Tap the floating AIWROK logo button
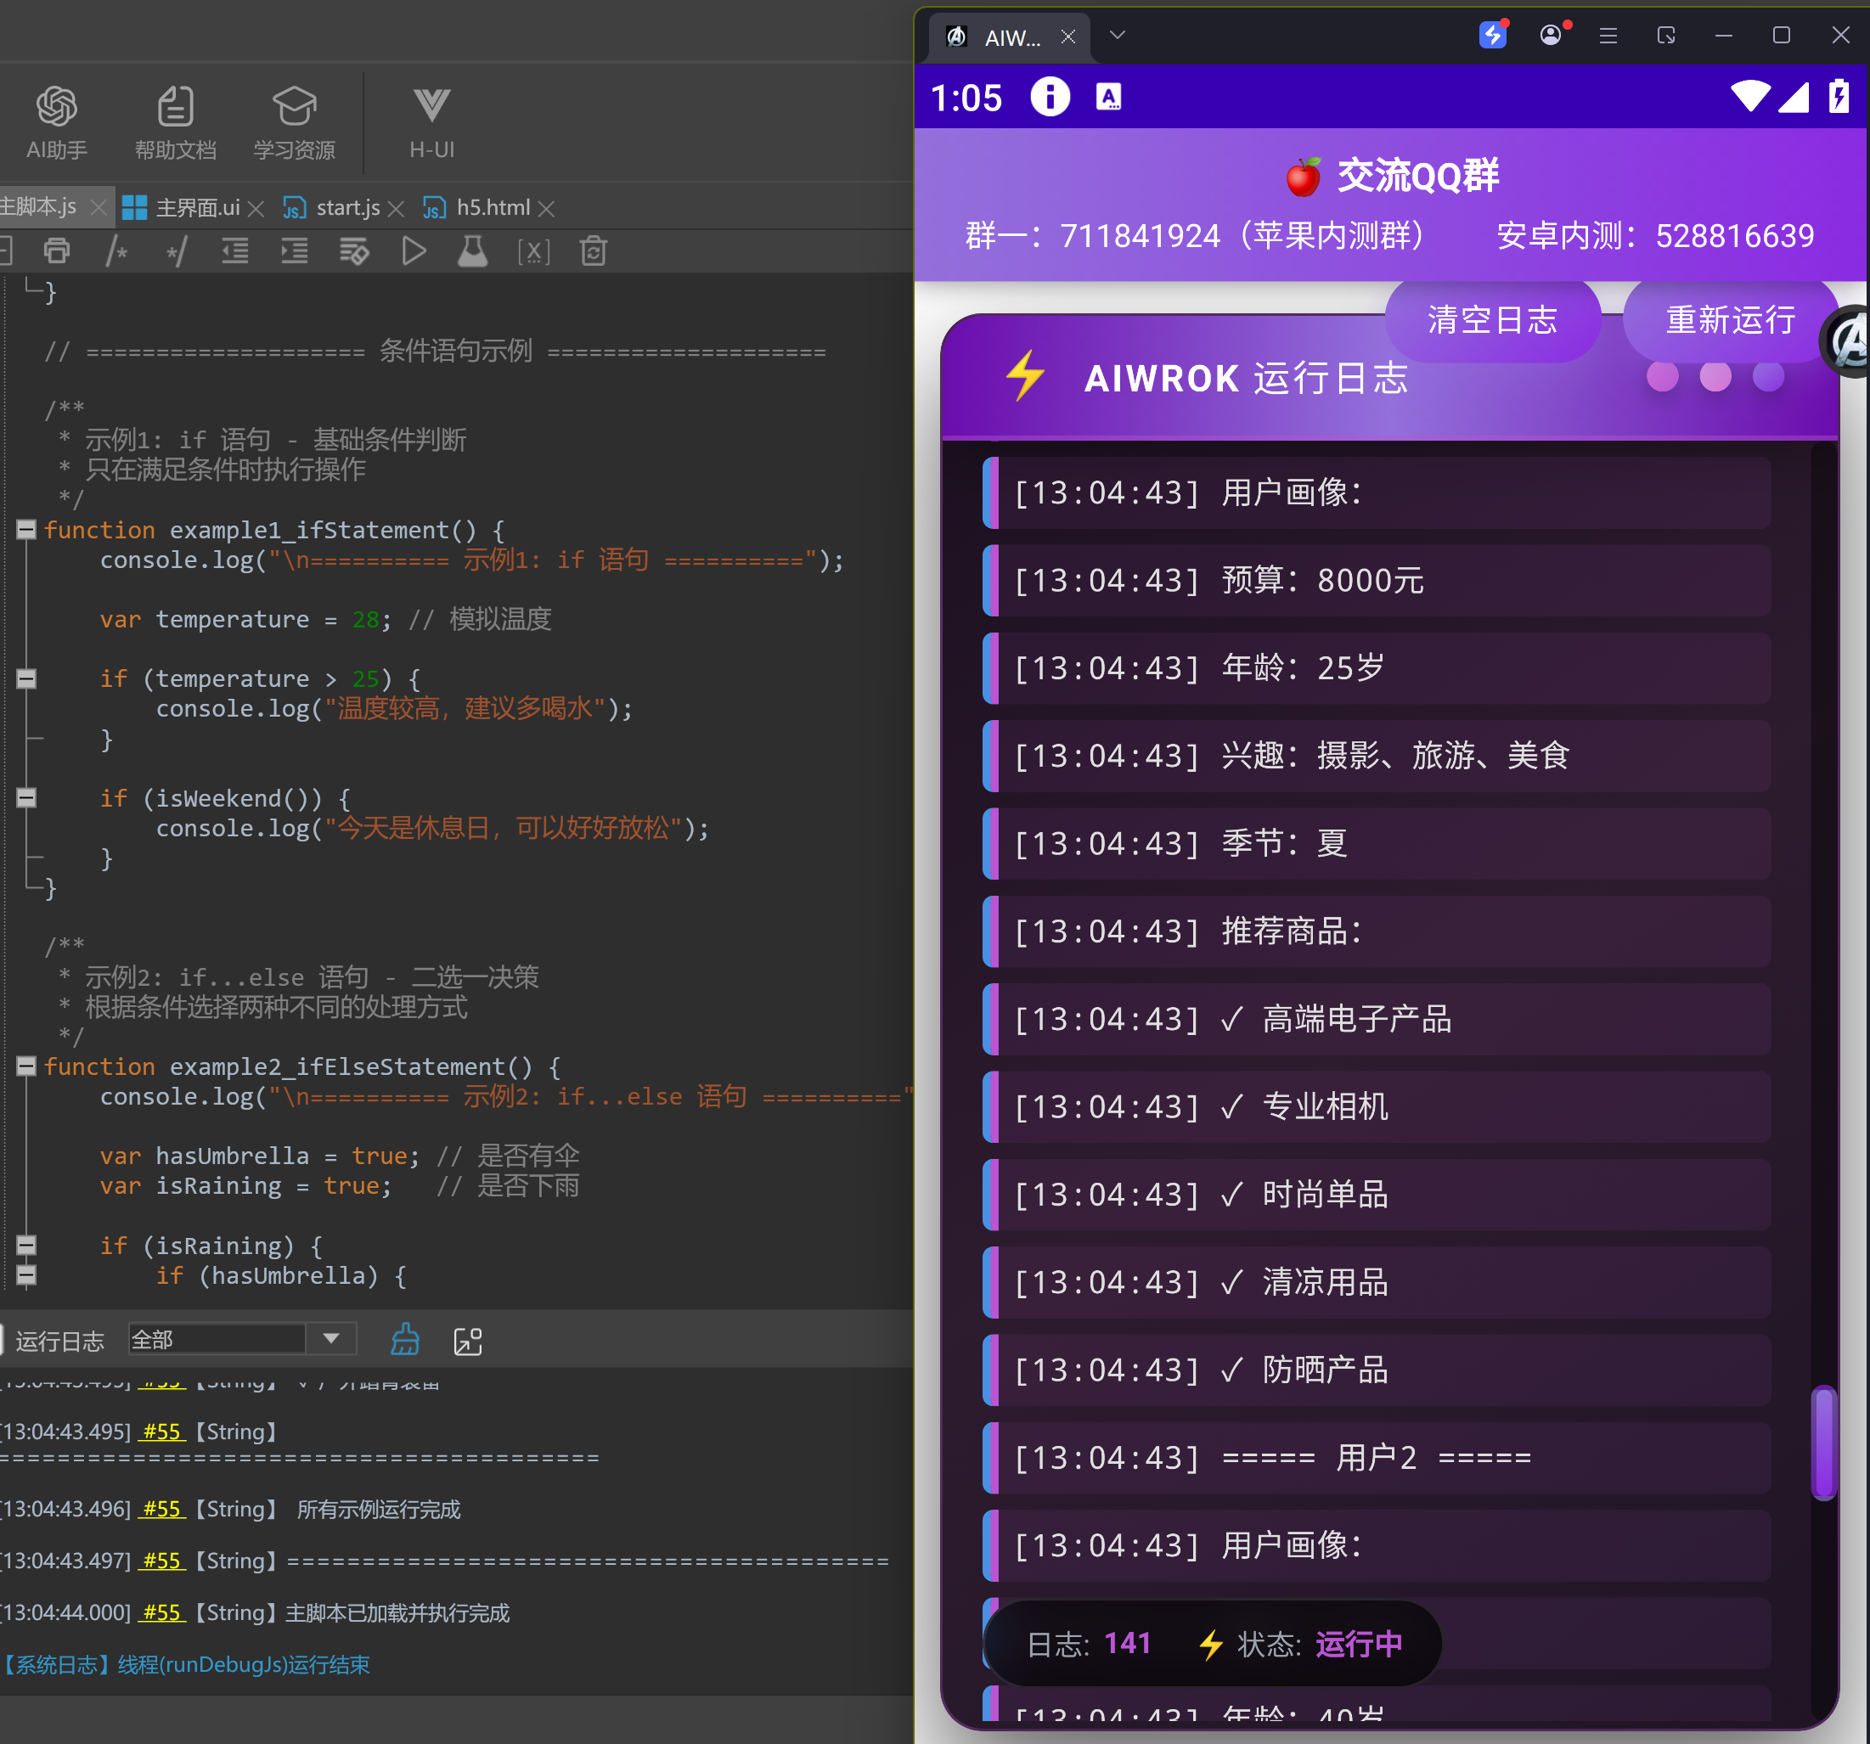Screen dimensions: 1870x1744 pos(1850,340)
